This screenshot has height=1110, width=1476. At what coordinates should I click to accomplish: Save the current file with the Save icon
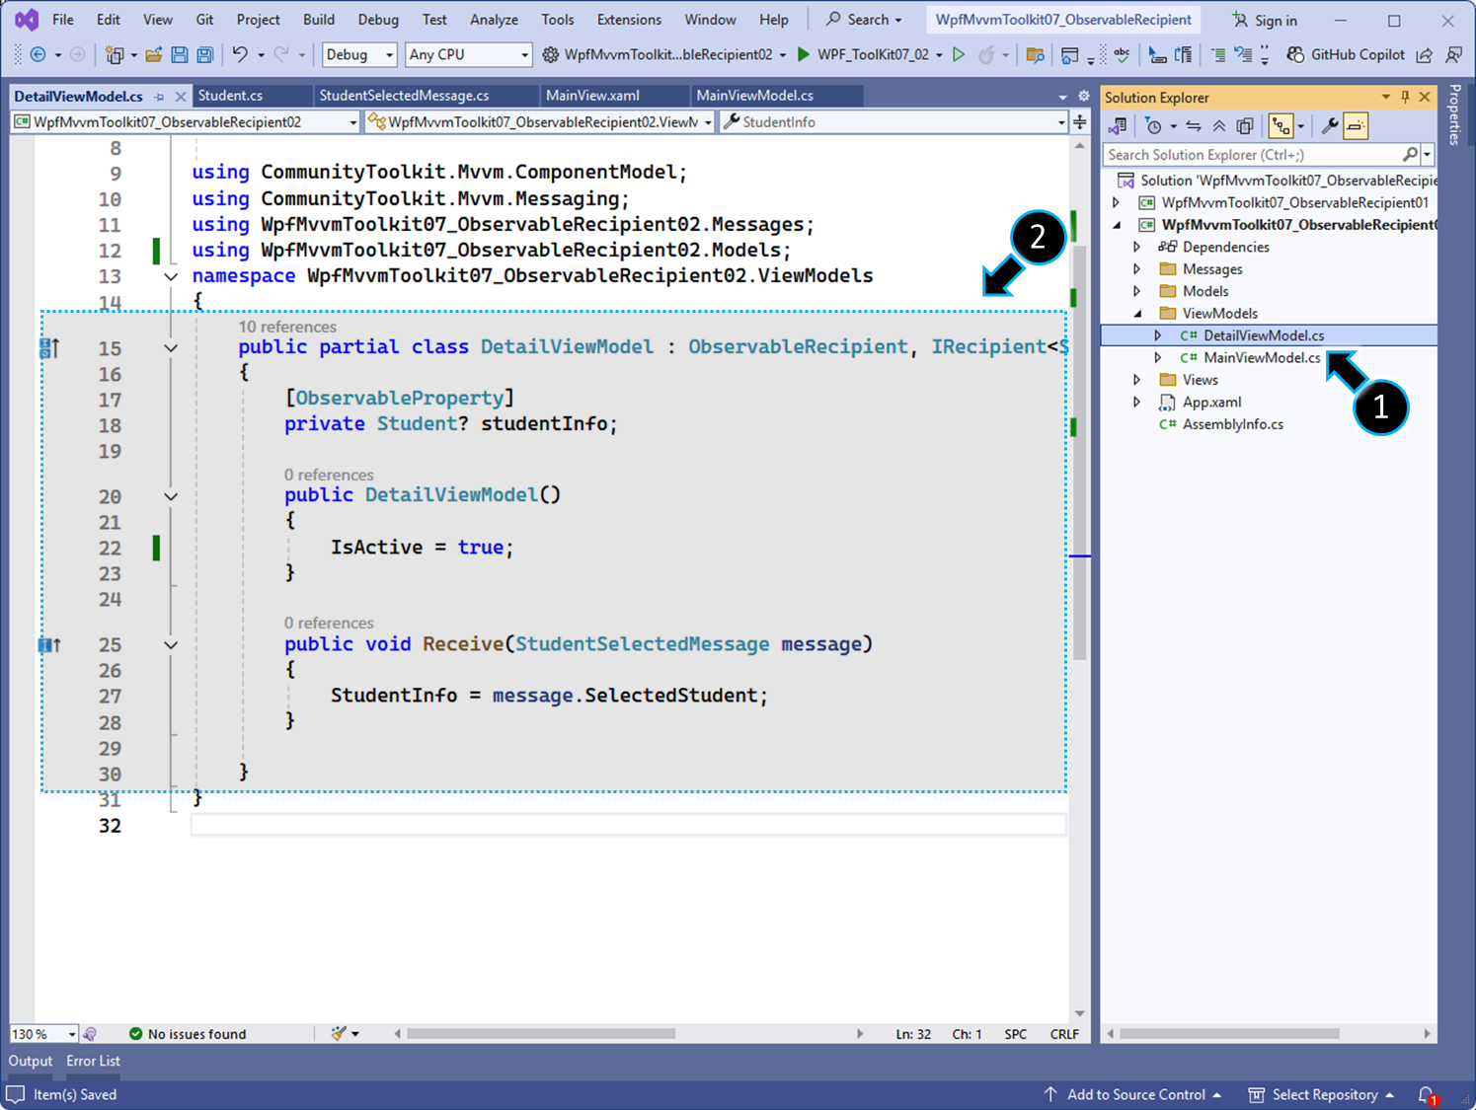pyautogui.click(x=180, y=55)
